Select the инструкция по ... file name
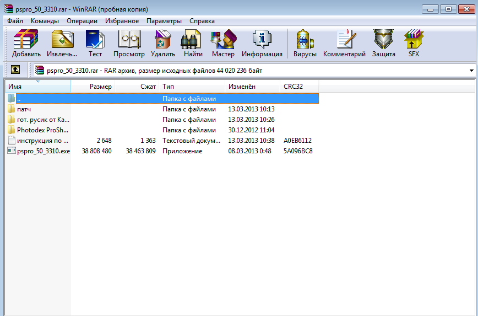Screen dimensions: 478x316 [43, 141]
